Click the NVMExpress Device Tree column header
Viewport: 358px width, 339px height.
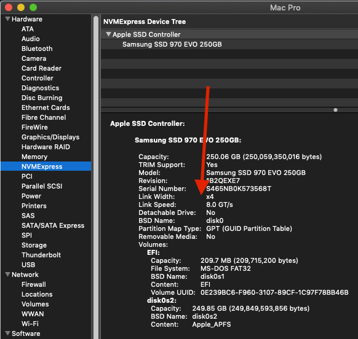pos(229,21)
